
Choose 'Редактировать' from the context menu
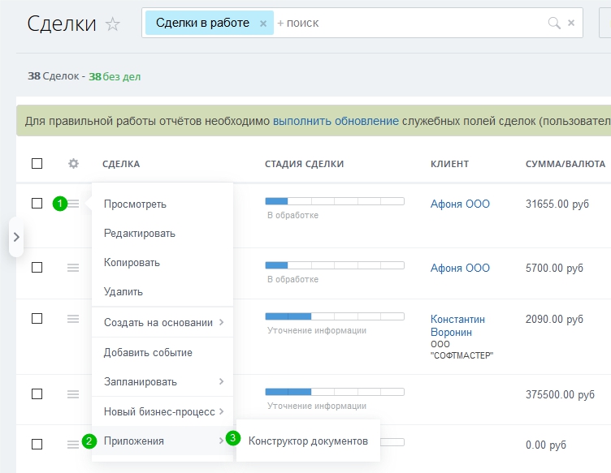click(x=139, y=234)
